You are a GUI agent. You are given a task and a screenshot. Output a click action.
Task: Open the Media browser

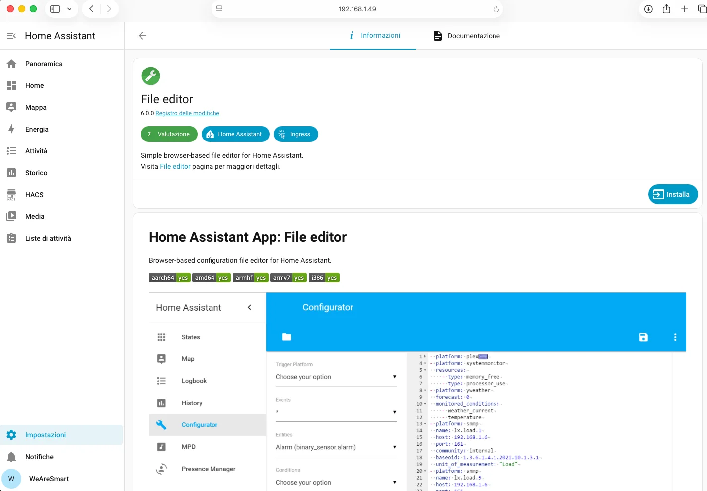(62, 216)
